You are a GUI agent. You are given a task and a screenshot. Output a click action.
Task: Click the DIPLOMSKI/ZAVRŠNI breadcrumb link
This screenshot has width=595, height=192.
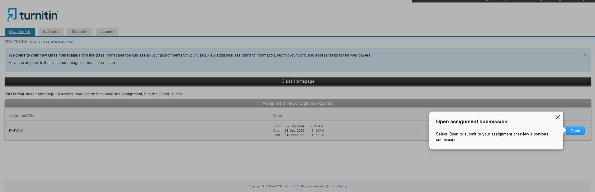57,42
